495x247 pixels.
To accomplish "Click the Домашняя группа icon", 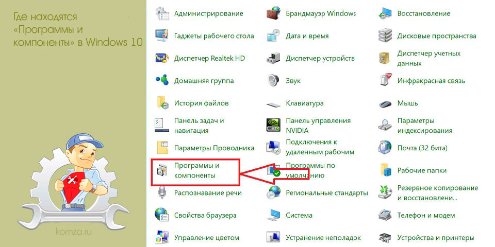I will tap(162, 81).
